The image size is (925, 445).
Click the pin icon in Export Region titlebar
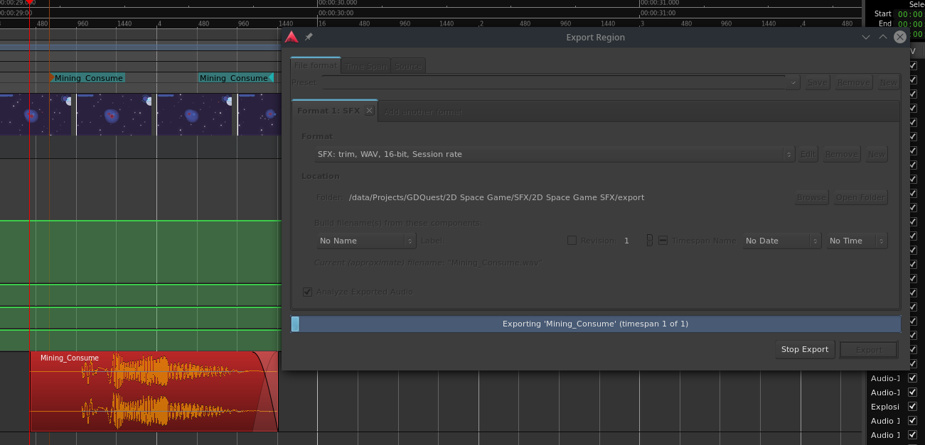309,37
